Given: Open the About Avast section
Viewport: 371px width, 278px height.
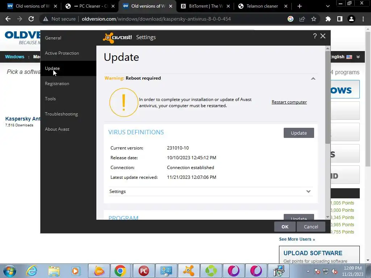Looking at the screenshot, I should [x=68, y=129].
